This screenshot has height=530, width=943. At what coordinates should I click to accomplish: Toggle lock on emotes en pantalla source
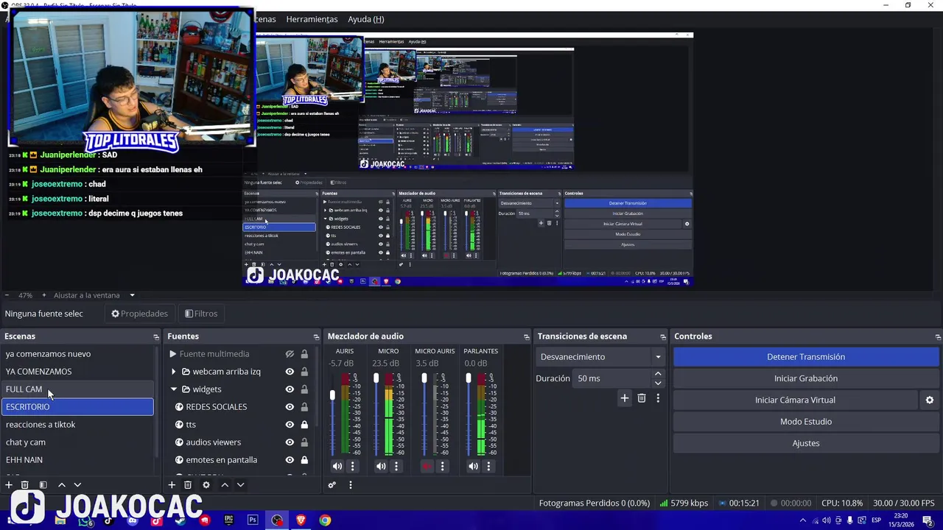[304, 460]
